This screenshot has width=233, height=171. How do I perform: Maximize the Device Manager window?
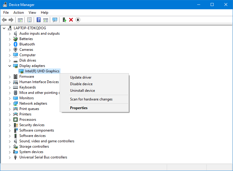point(212,4)
